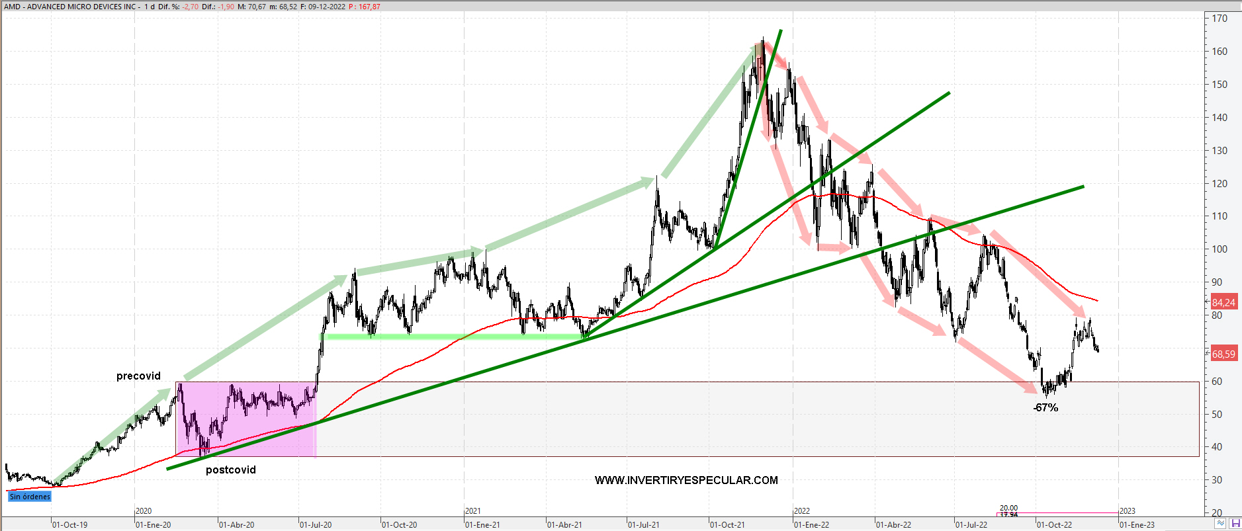The width and height of the screenshot is (1242, 531).
Task: Click the 01-Oct-22 date on time axis
Action: pos(1054,525)
